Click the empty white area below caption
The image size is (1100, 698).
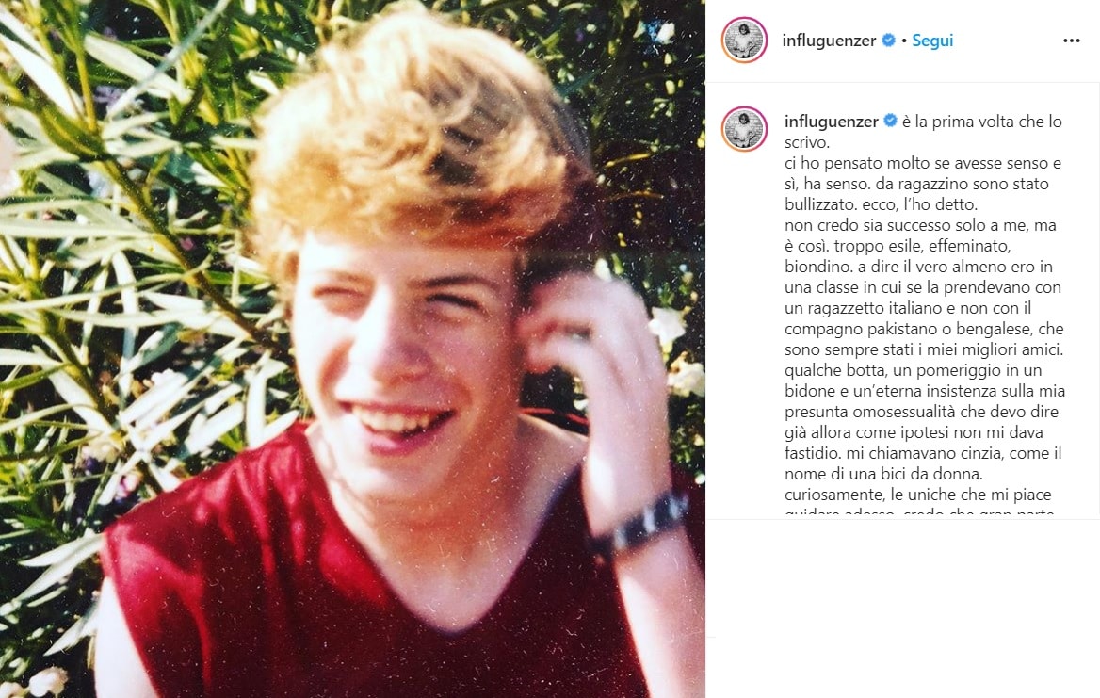click(903, 607)
